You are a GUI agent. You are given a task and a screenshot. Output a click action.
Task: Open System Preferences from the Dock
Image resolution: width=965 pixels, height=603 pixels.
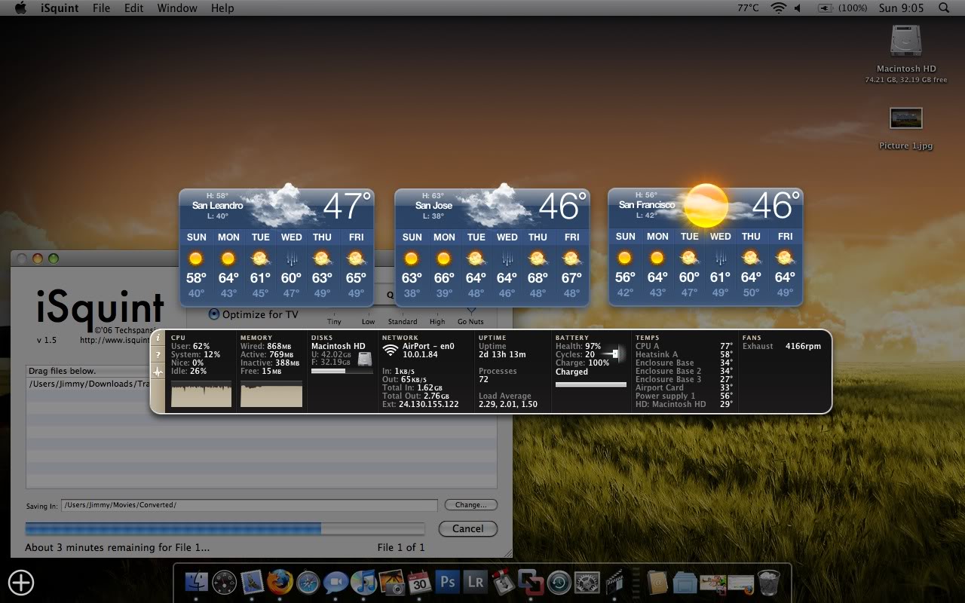(x=587, y=583)
